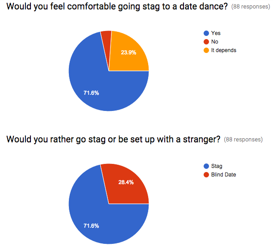273x247 pixels.
Task: Select the Blind Date legend label
Action: (x=224, y=175)
